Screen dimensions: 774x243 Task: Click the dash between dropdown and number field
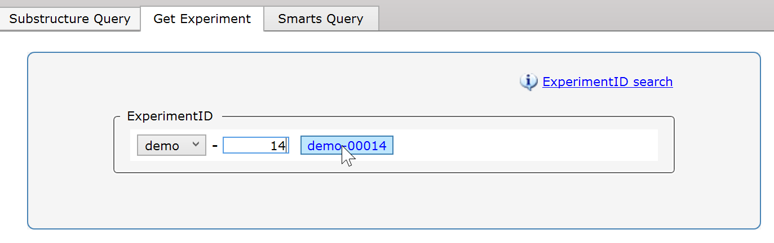[x=215, y=146]
